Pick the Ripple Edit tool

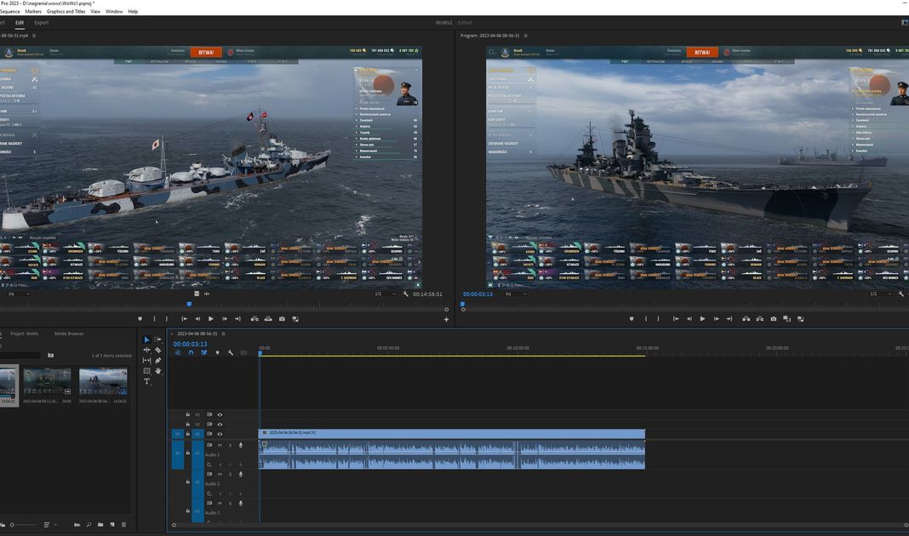pyautogui.click(x=146, y=350)
